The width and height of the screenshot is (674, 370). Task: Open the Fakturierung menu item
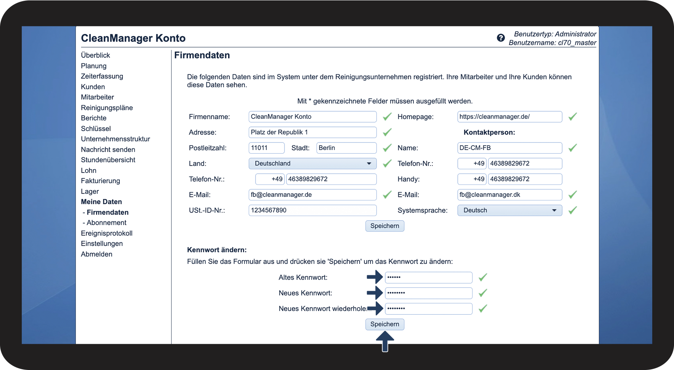point(100,181)
